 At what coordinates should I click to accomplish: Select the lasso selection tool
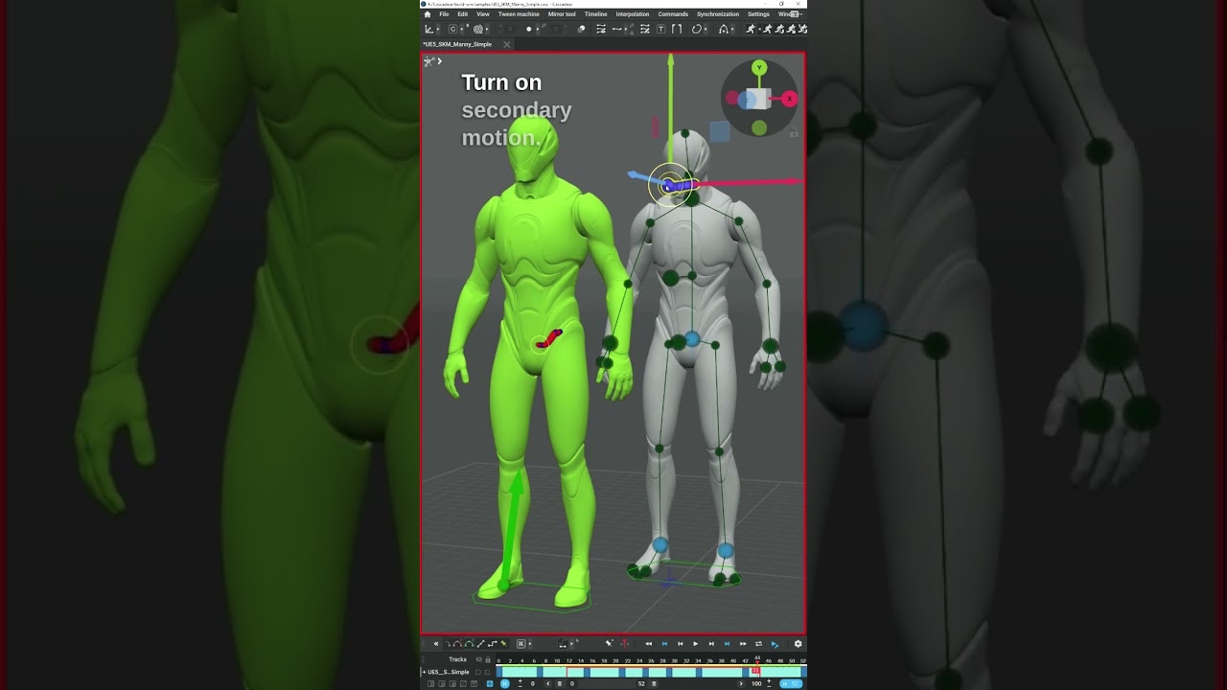697,29
